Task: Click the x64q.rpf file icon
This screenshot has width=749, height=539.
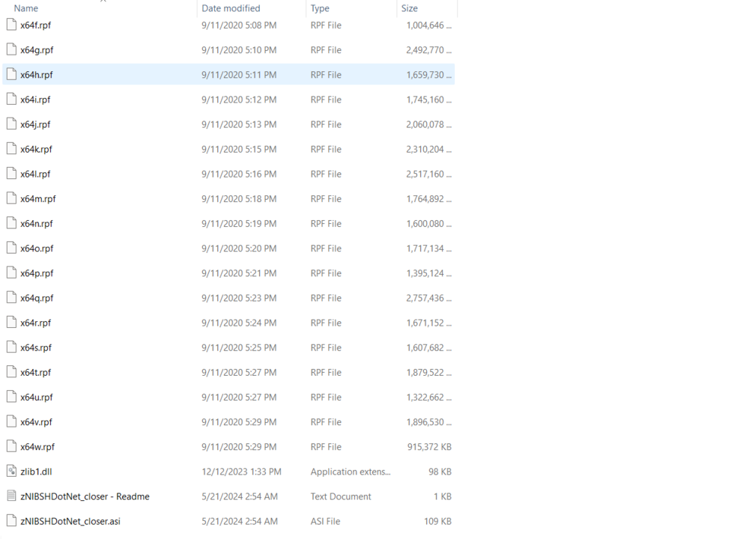Action: point(10,297)
